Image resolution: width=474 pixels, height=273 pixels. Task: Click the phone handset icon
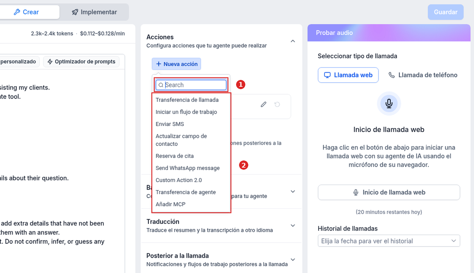point(392,75)
